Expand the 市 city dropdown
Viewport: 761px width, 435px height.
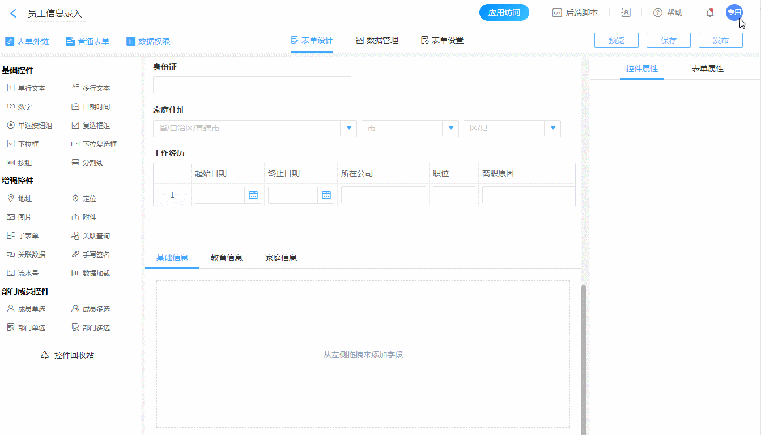click(x=450, y=129)
